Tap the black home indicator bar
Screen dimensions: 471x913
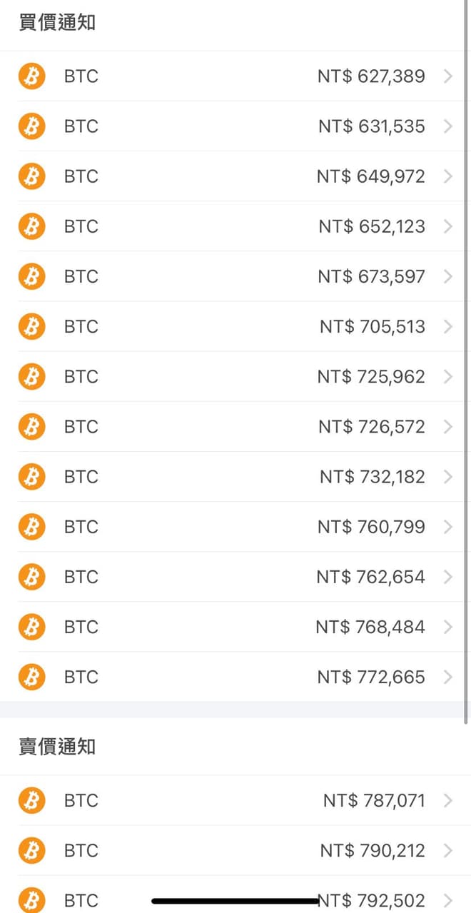[x=234, y=902]
